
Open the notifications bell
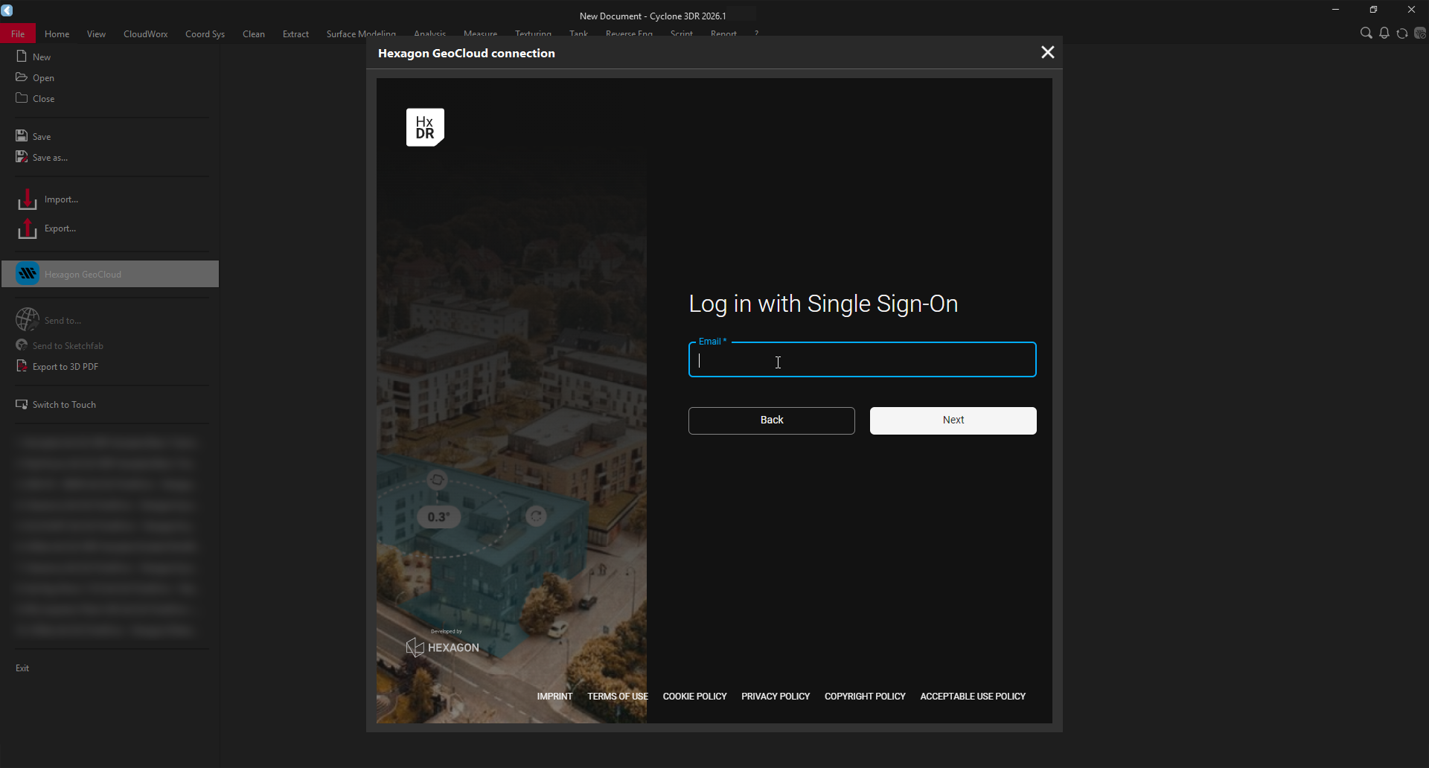coord(1384,33)
